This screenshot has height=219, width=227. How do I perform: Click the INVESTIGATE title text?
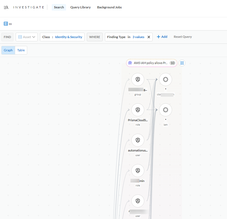pyautogui.click(x=29, y=7)
